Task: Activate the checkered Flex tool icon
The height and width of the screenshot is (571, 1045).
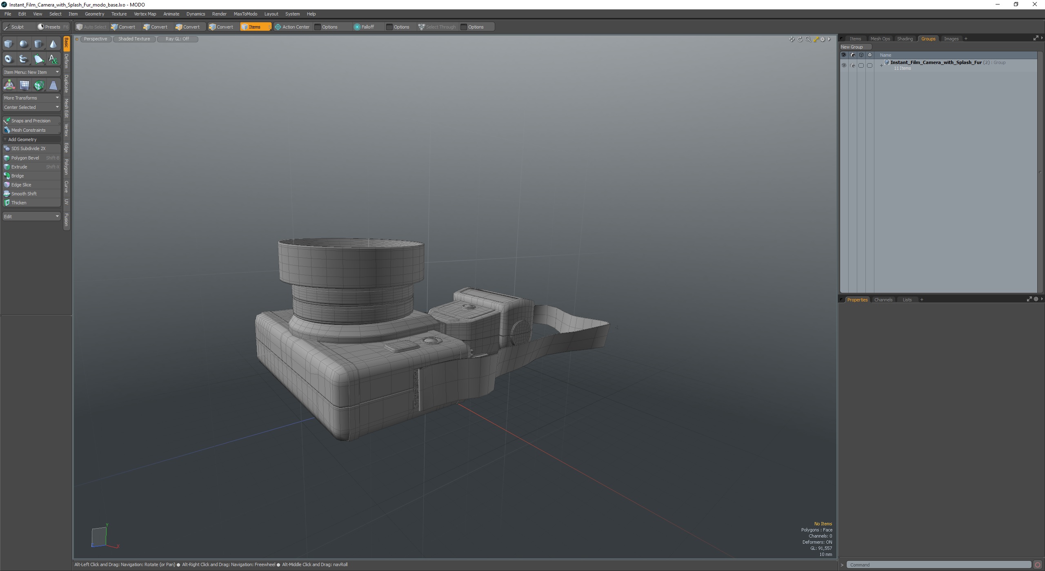Action: point(39,85)
